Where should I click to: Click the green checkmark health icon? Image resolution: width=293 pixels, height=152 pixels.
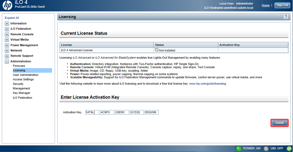(289, 149)
